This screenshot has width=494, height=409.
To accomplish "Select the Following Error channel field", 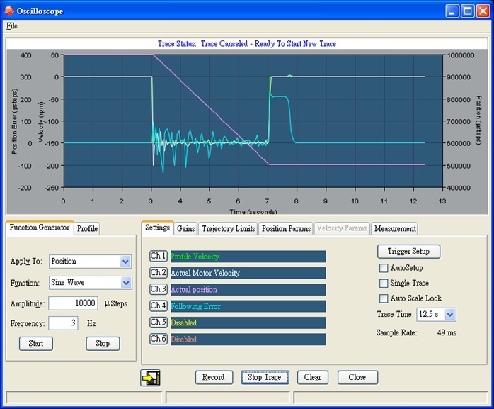I will 248,306.
